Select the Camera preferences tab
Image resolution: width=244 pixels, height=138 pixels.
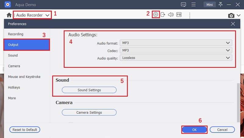[27, 66]
